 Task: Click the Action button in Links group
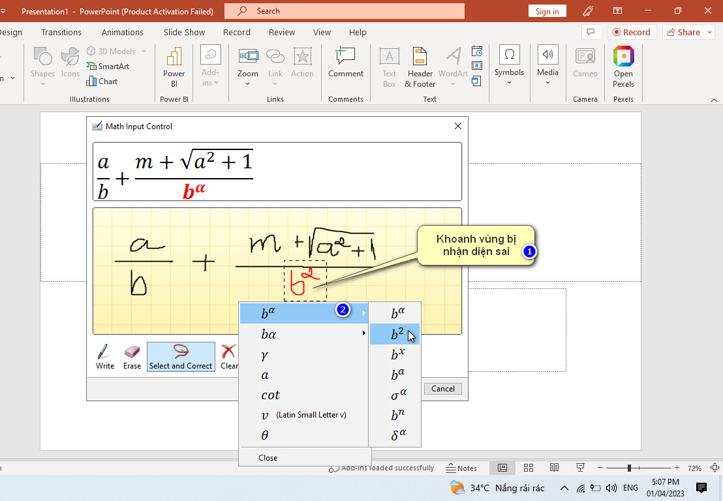pos(302,63)
